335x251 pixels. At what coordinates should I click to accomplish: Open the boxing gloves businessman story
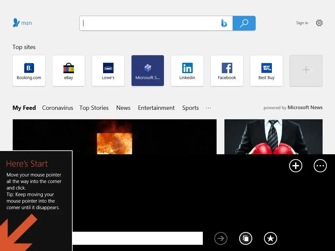[273, 137]
